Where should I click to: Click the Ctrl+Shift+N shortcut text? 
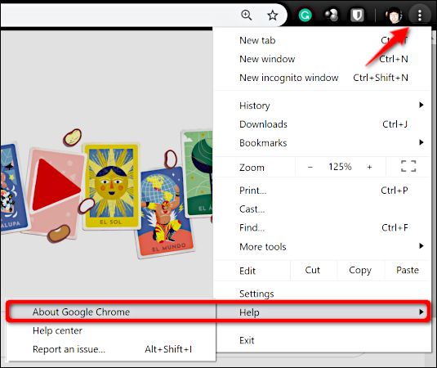point(381,78)
